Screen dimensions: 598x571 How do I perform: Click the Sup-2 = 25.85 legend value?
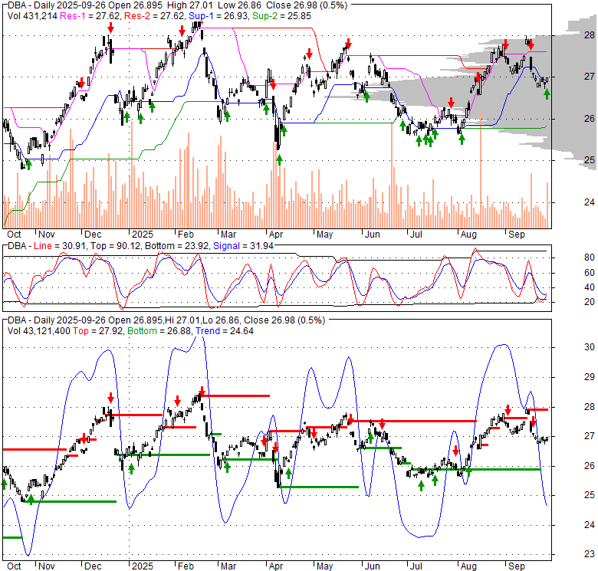click(x=281, y=16)
